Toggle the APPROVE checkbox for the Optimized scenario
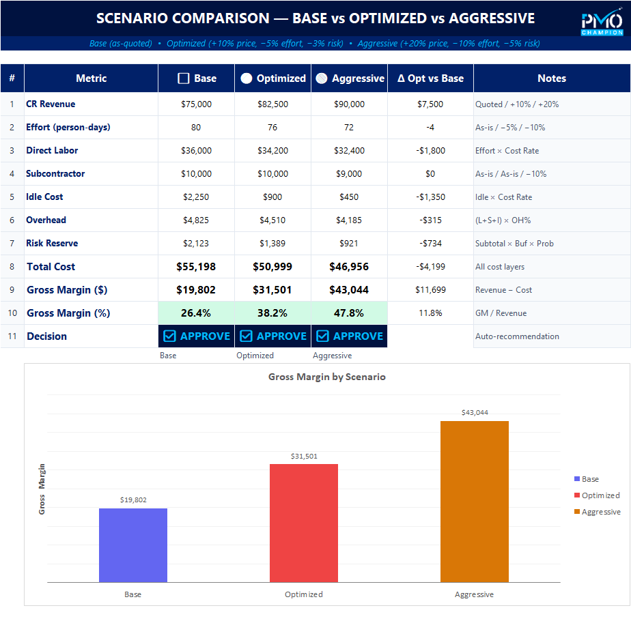Screen dimensions: 631x621 [x=272, y=336]
